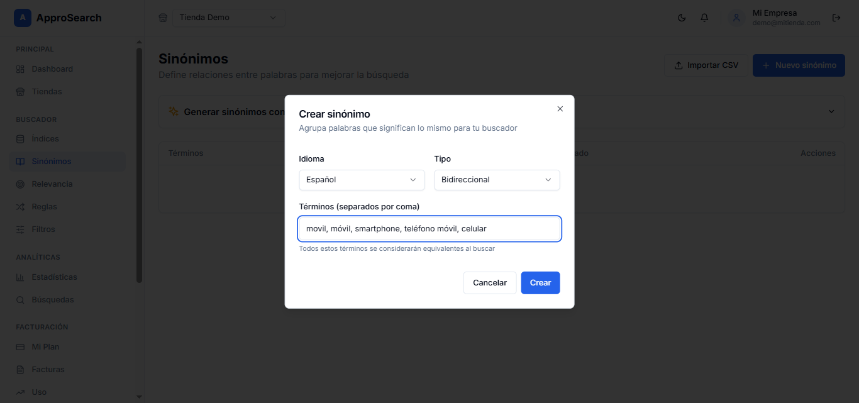859x403 pixels.
Task: Open Estadísticas in sidebar
Action: click(67, 277)
